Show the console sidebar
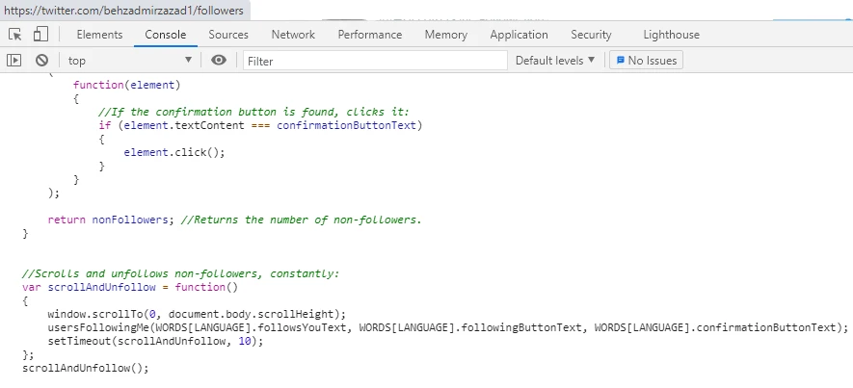Viewport: 853px width, 388px height. (x=14, y=60)
